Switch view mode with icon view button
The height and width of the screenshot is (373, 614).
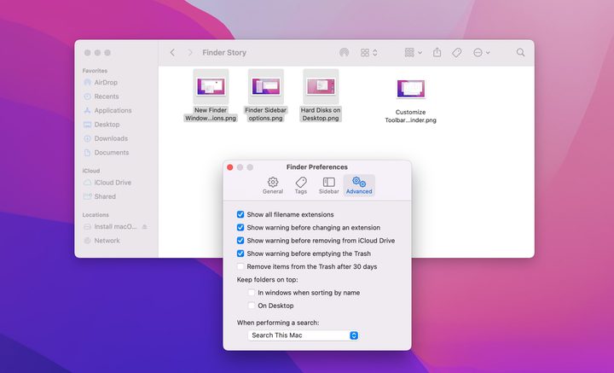coord(369,53)
